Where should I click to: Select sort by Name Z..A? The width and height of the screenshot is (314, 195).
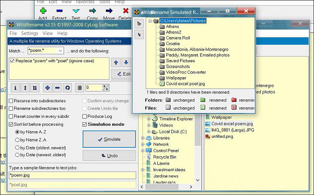(x=18, y=140)
